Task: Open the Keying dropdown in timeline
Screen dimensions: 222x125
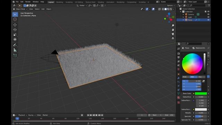Action: point(32,115)
